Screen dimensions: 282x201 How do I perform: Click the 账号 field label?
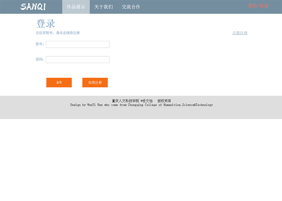(x=39, y=44)
